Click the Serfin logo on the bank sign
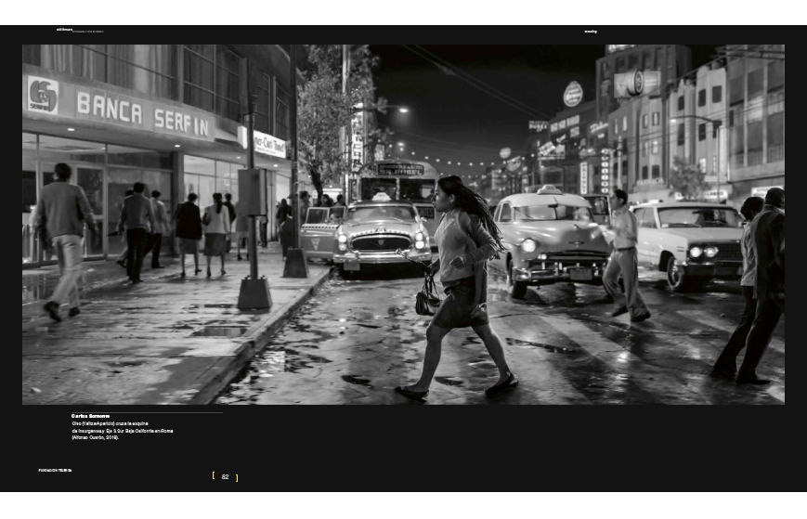807x519 pixels. tap(44, 95)
